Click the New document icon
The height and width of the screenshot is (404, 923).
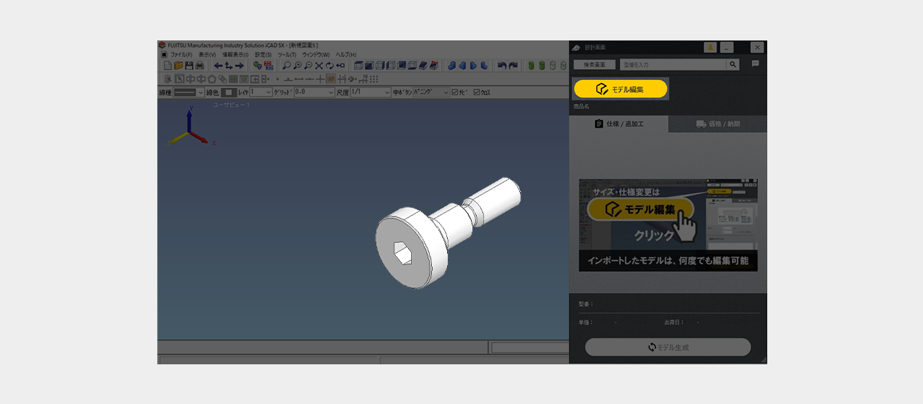[x=168, y=66]
